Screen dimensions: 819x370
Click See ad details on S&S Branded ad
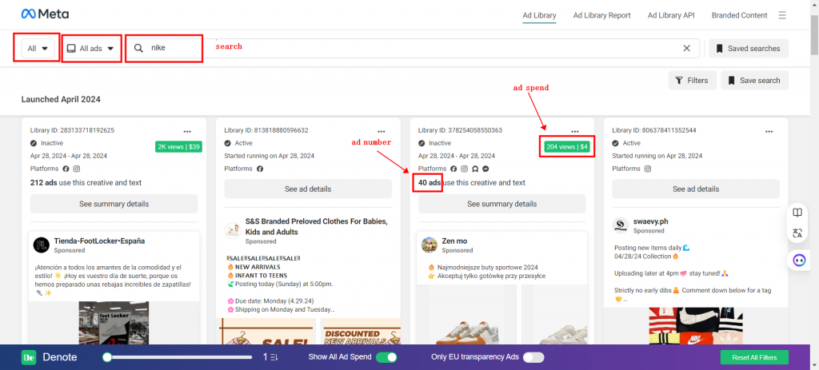tap(308, 189)
